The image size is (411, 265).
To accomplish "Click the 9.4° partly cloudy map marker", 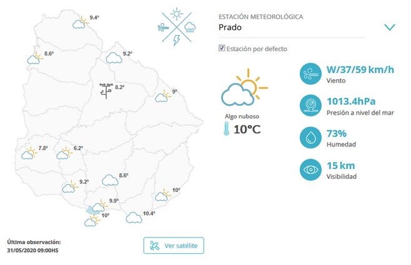I will coord(80,24).
